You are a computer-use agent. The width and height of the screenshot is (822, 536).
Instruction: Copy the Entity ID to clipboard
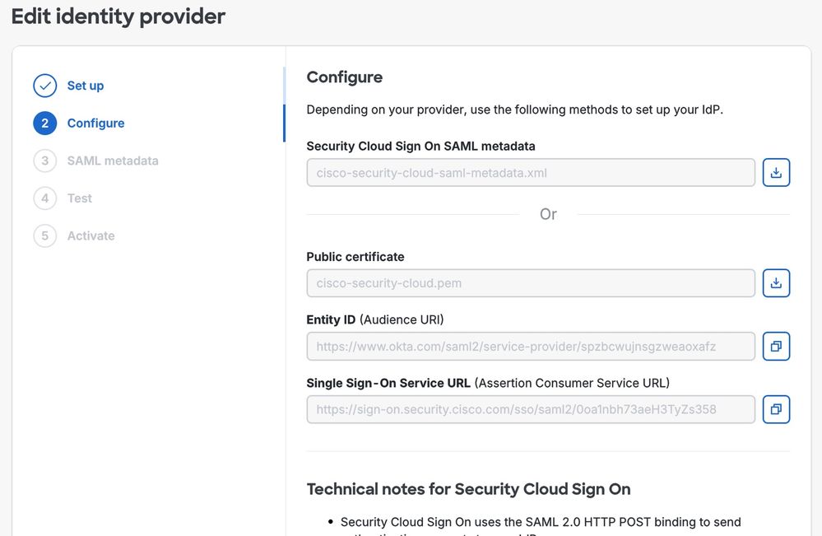tap(776, 347)
